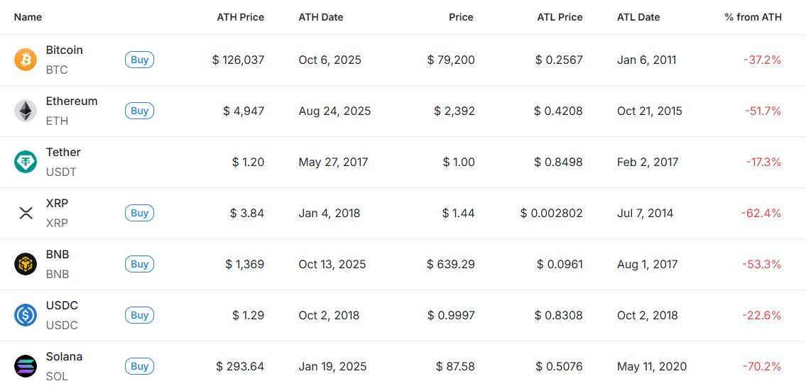Click the BNB yellow logo icon
Image resolution: width=806 pixels, height=391 pixels.
tap(26, 264)
